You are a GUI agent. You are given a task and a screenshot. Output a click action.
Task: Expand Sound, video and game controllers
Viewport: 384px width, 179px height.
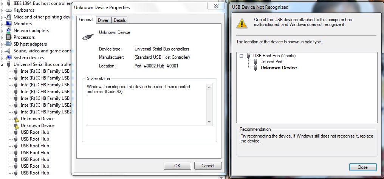pyautogui.click(x=2, y=51)
